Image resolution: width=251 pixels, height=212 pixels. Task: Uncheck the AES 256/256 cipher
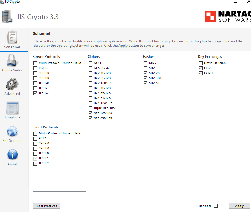(90, 118)
